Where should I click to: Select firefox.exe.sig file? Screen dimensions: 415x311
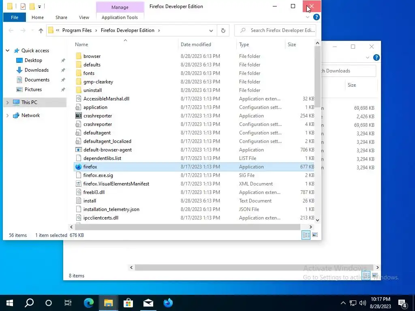point(98,175)
